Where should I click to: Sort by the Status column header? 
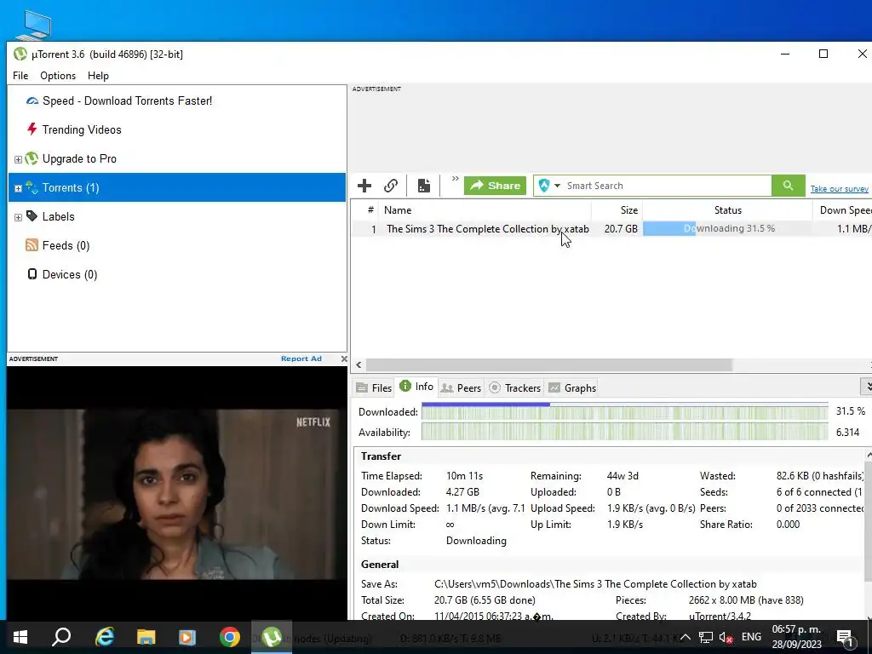[x=727, y=210]
